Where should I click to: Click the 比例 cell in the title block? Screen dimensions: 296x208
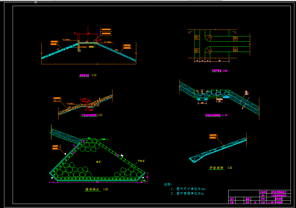pos(263,202)
